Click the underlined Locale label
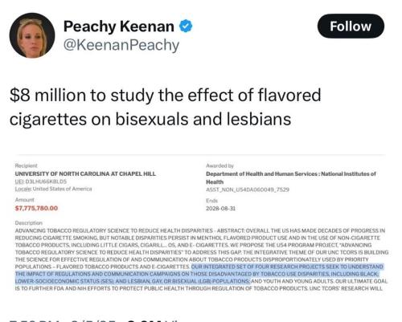The width and height of the screenshot is (402, 322). pyautogui.click(x=23, y=189)
